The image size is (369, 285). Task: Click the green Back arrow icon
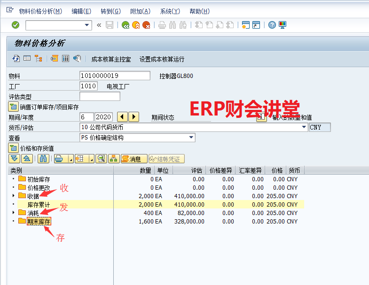126,25
